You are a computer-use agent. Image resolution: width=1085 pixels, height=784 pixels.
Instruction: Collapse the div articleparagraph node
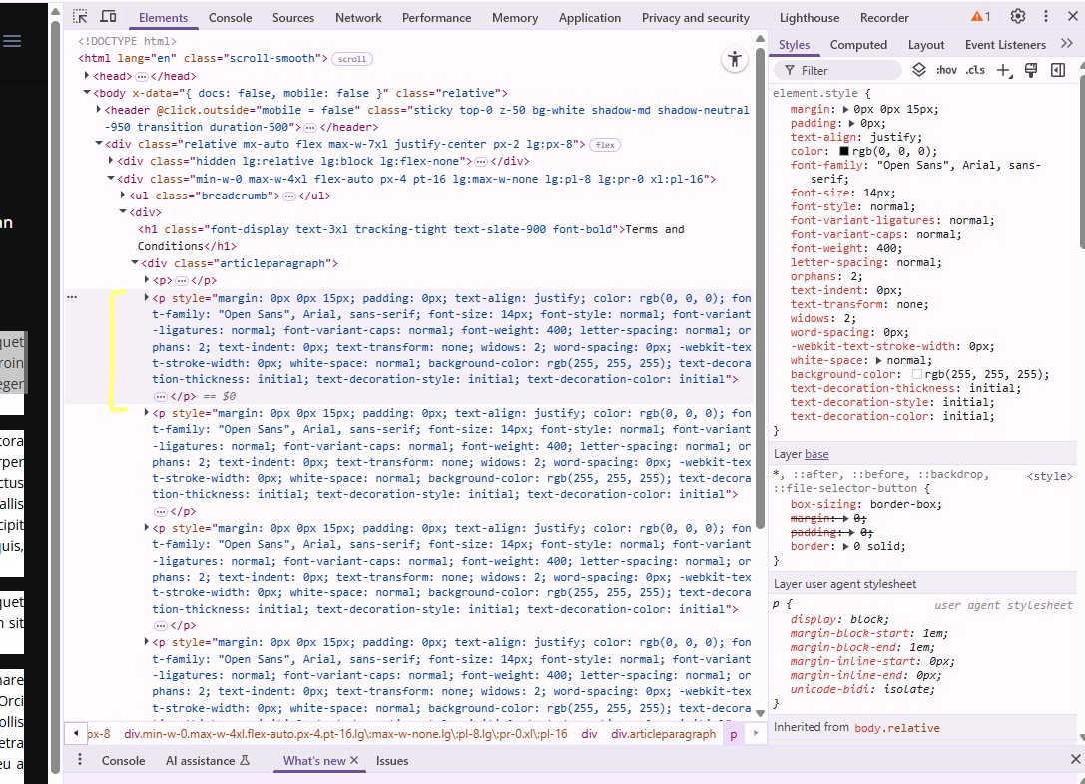click(135, 262)
